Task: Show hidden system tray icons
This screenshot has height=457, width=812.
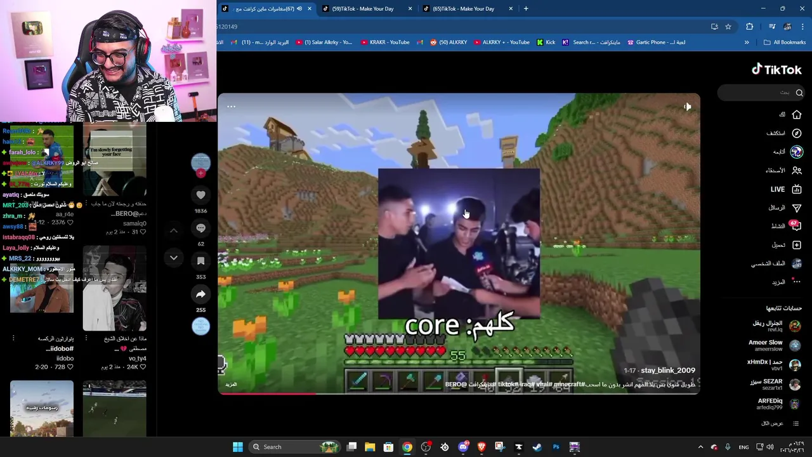Action: tap(700, 447)
